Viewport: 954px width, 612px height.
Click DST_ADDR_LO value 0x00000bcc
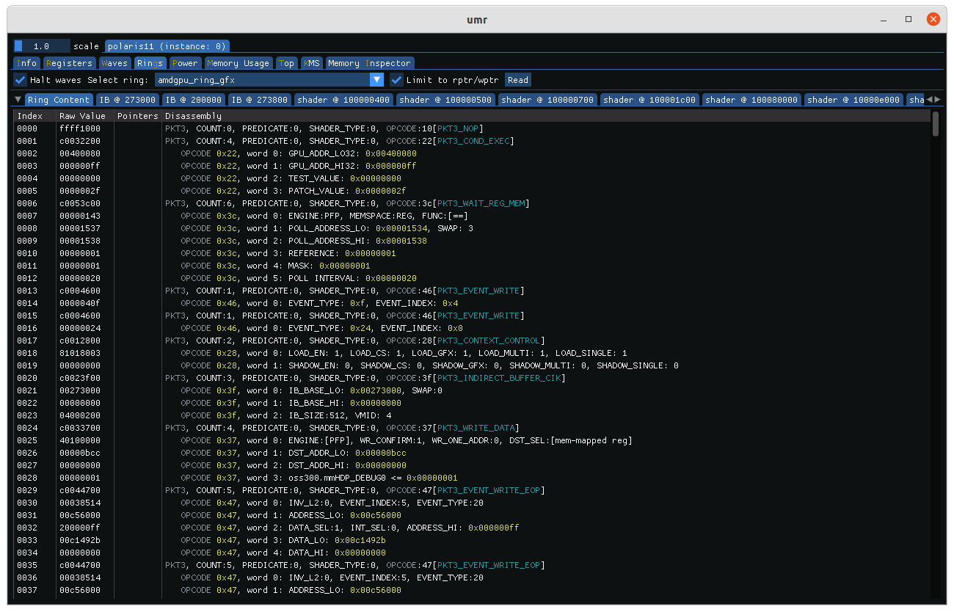click(x=381, y=453)
